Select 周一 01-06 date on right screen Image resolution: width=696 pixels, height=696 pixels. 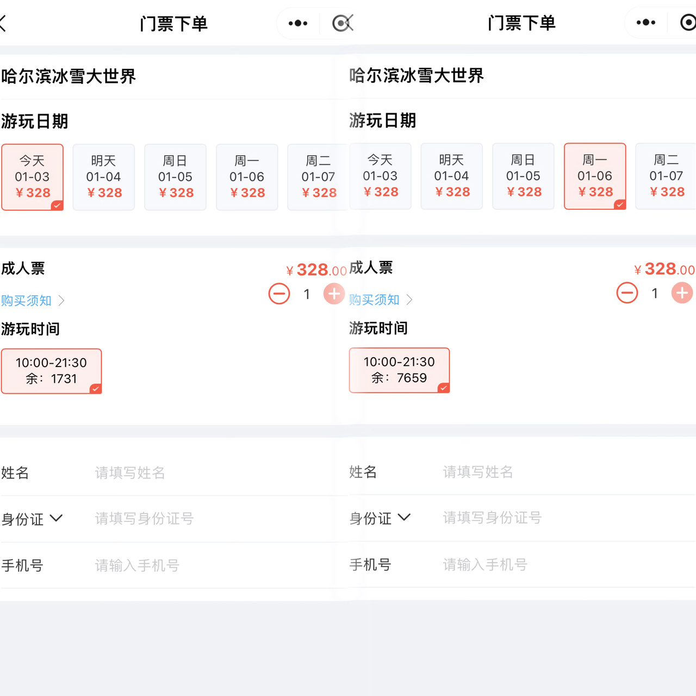(x=595, y=176)
